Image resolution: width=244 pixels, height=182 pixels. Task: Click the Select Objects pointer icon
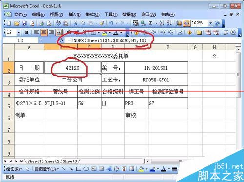(27, 169)
